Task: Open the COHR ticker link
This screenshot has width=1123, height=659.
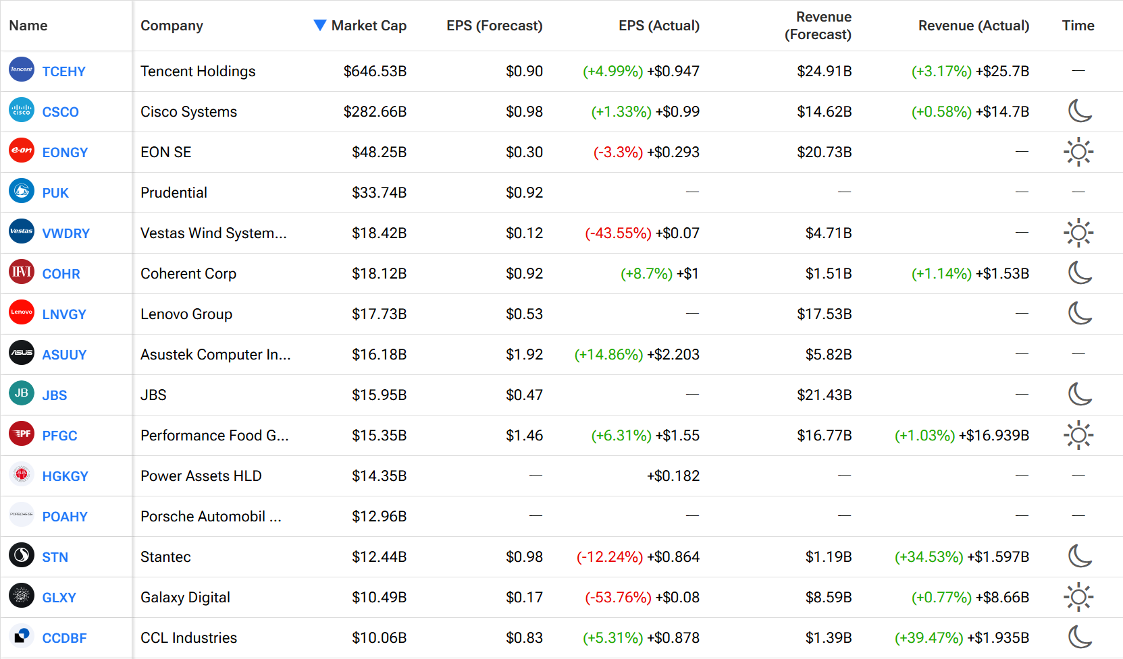Action: pos(61,274)
